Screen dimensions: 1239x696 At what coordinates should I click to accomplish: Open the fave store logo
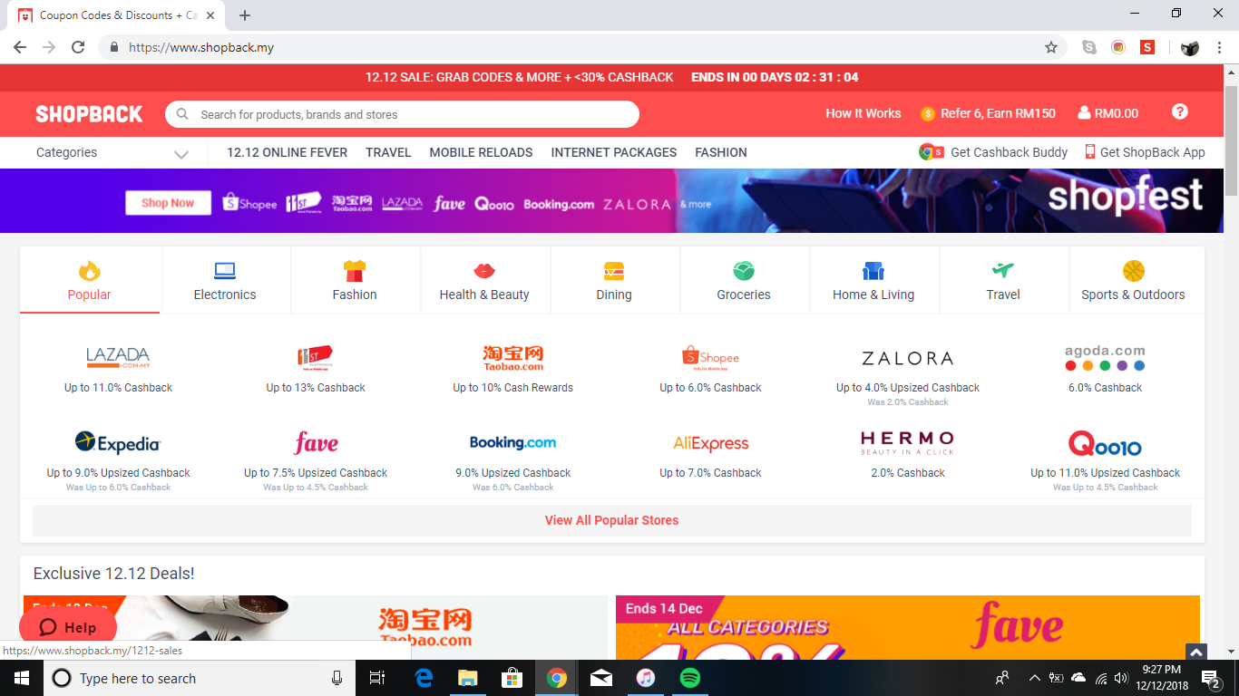(316, 443)
